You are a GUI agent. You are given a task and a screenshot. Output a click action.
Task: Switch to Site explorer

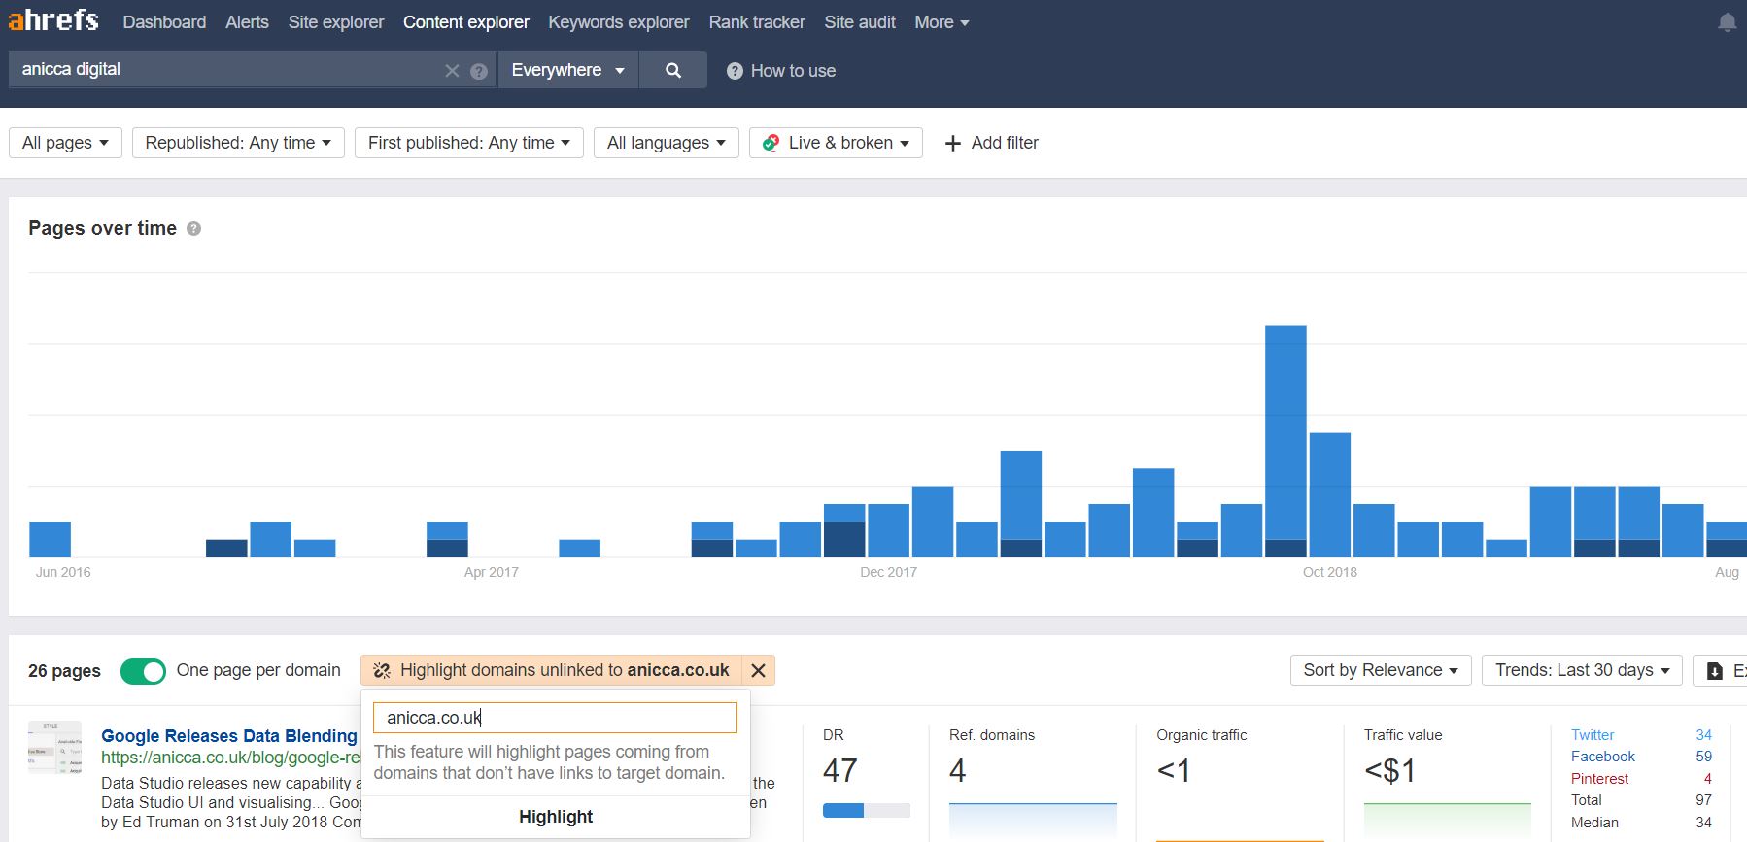pos(336,22)
